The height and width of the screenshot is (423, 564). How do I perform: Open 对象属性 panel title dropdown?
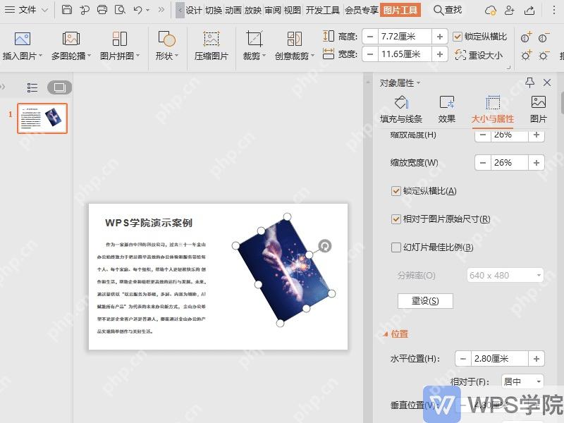coord(418,83)
